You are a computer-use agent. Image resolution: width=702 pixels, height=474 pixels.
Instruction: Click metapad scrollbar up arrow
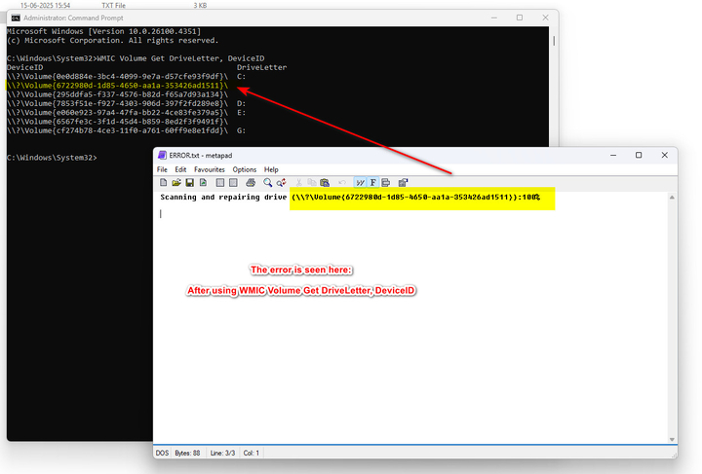click(x=672, y=197)
